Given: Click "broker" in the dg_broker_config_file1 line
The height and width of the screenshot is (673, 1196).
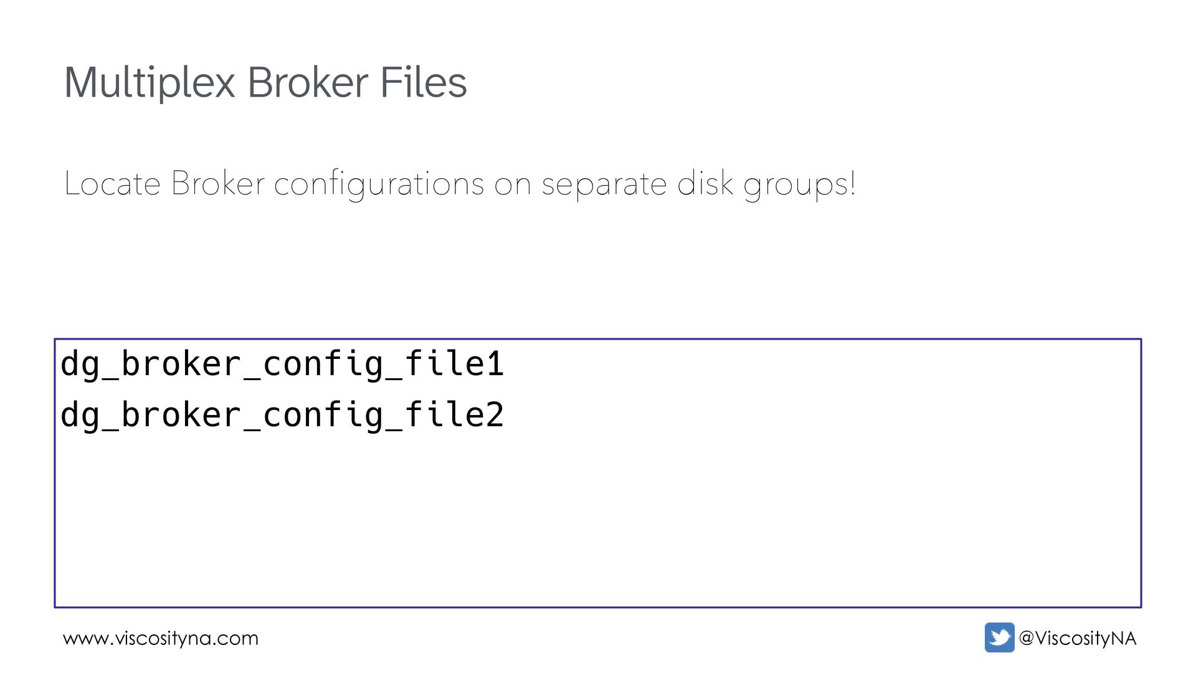Looking at the screenshot, I should [x=181, y=365].
